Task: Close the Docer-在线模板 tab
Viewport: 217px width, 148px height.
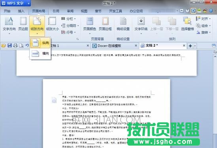Action: 136,46
